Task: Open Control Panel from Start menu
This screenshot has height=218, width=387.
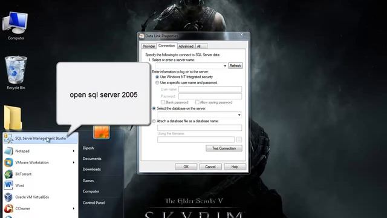Action: point(94,203)
